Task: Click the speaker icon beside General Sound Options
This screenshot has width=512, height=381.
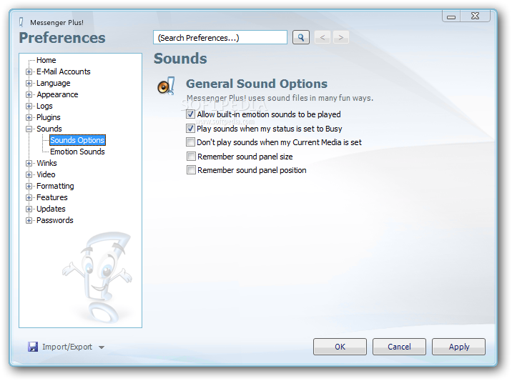Action: tap(166, 86)
